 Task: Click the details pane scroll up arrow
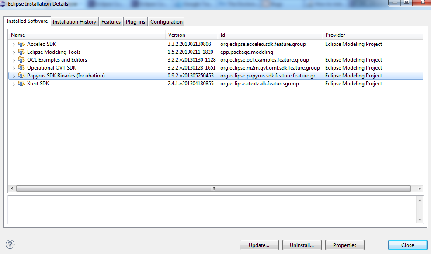(420, 200)
